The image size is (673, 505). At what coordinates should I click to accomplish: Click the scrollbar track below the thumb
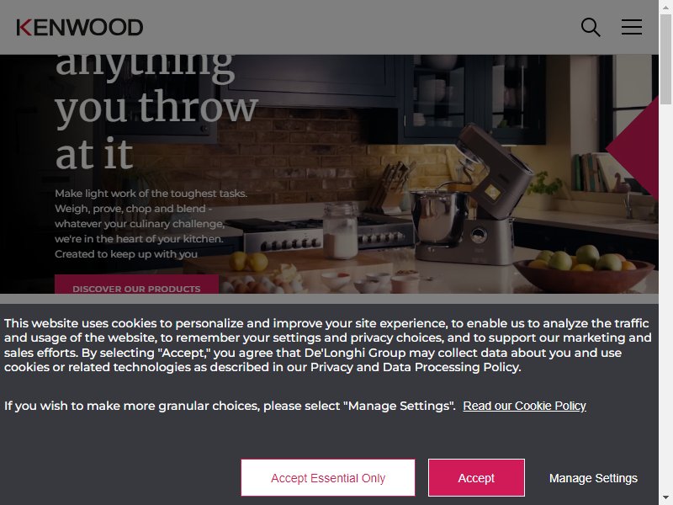tap(665, 296)
